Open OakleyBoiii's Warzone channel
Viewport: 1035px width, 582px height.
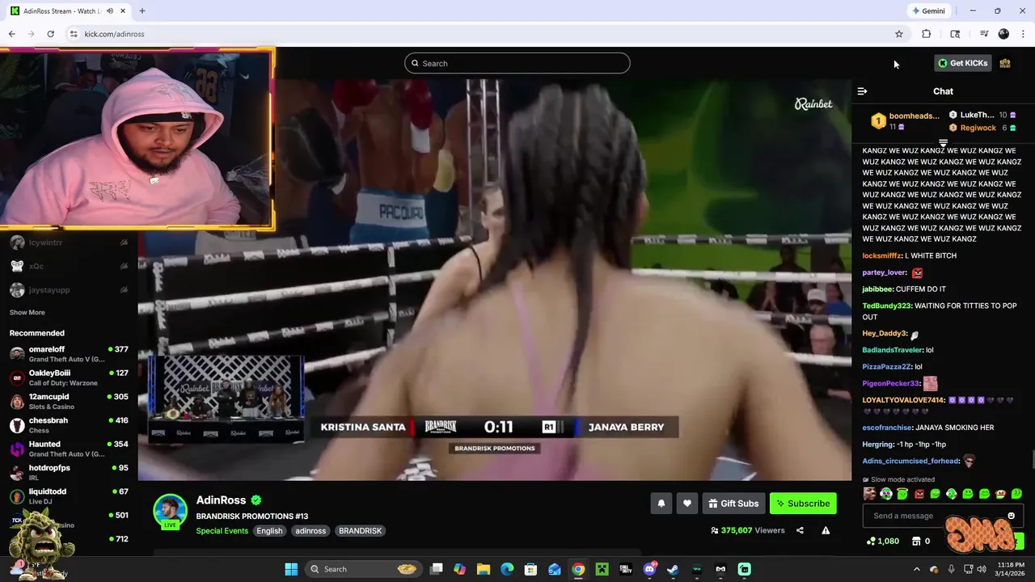69,377
